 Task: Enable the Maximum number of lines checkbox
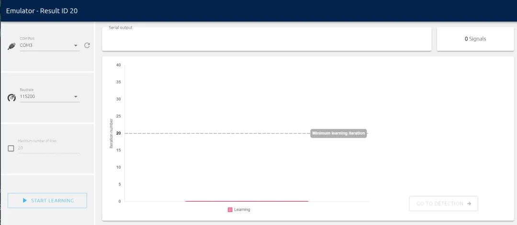coord(11,149)
